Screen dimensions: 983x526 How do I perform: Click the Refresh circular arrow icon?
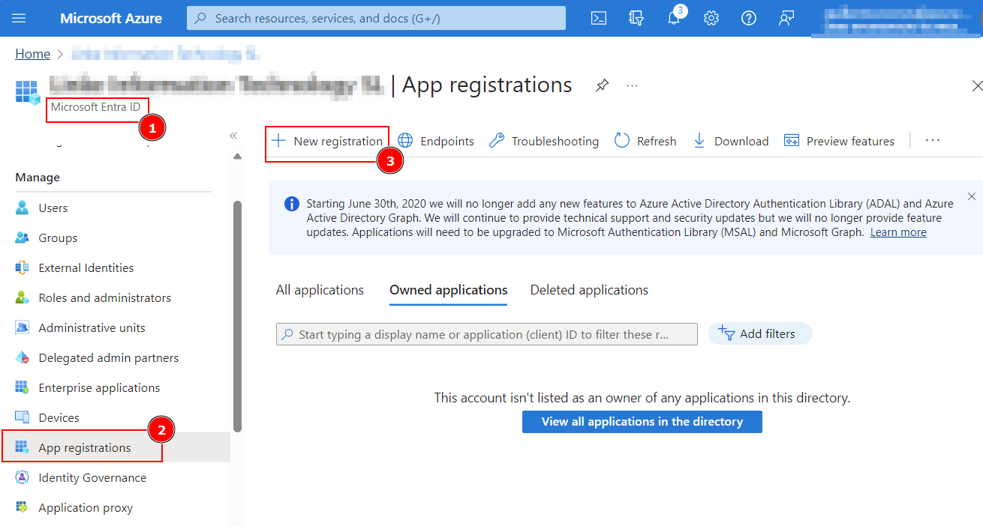(x=621, y=140)
